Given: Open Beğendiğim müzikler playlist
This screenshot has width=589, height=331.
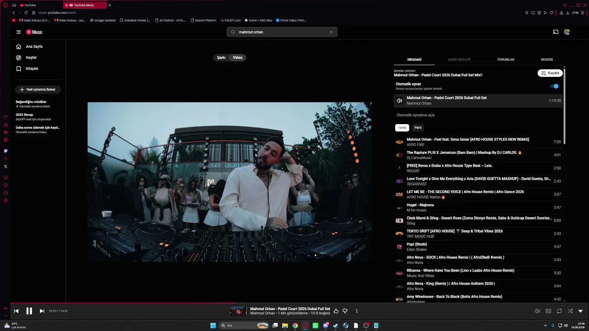Looking at the screenshot, I should (33, 104).
